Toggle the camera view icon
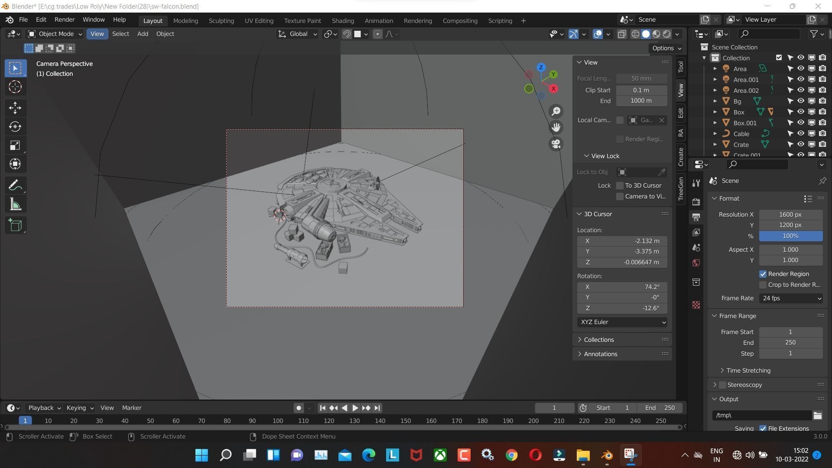This screenshot has width=832, height=468. tap(556, 144)
